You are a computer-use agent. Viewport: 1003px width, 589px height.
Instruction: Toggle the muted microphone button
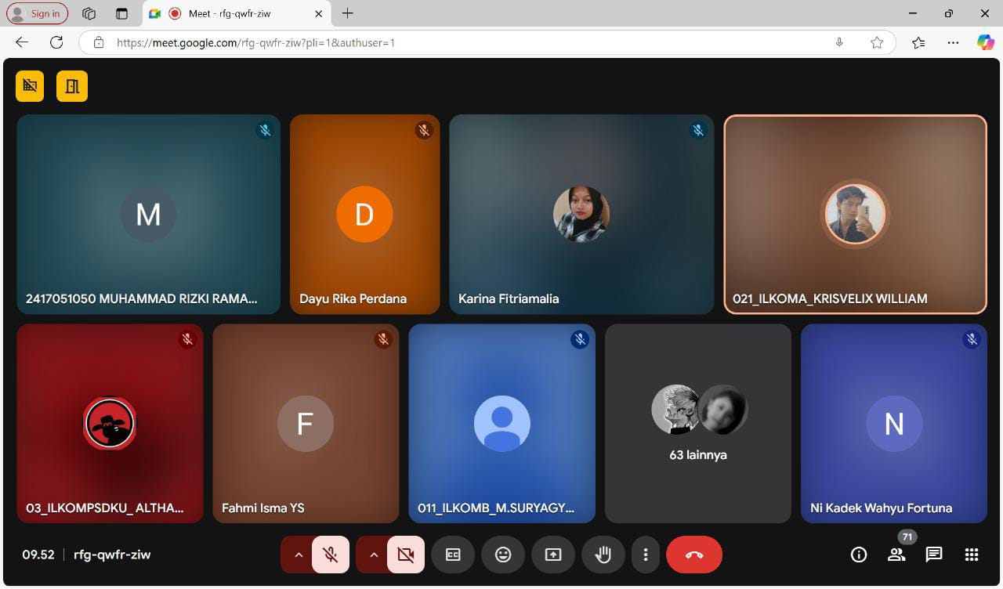click(x=331, y=555)
